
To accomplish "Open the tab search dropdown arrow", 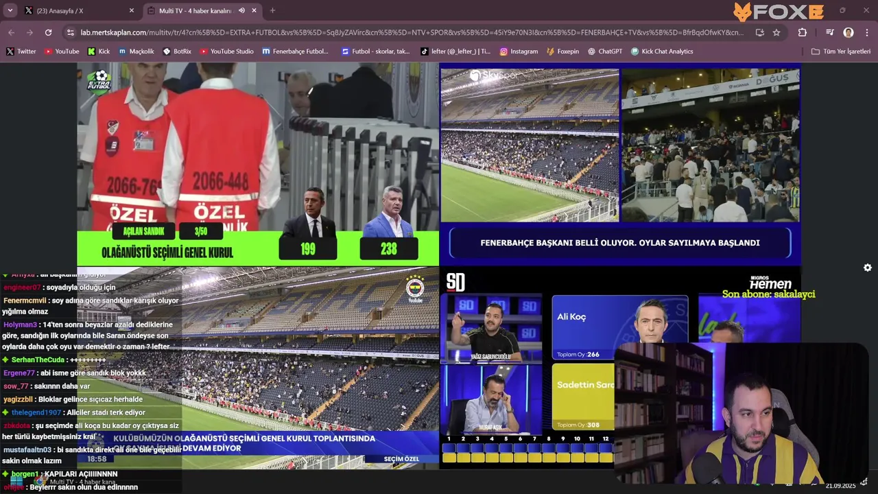I will 10,10.
